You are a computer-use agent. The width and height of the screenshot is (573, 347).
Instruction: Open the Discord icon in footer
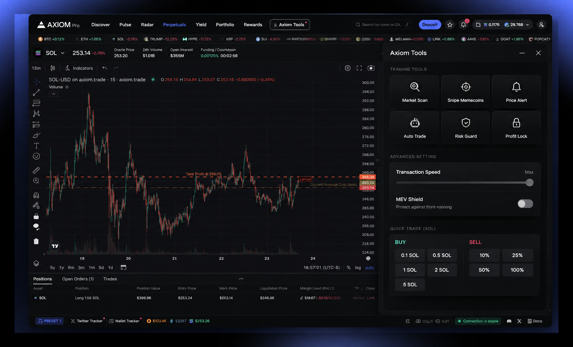click(x=509, y=321)
